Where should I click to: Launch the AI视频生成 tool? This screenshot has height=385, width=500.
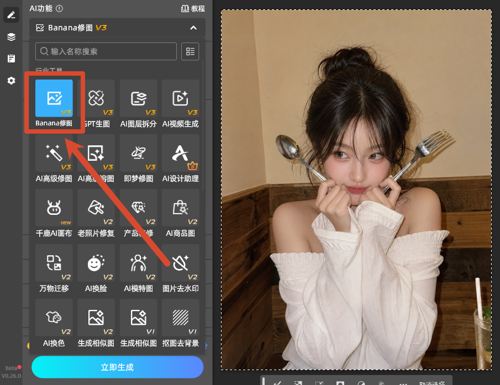point(181,98)
